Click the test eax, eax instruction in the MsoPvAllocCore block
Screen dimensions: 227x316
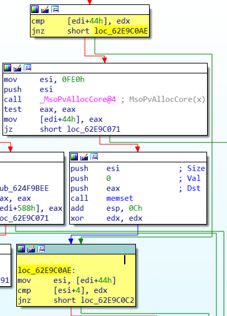(40, 109)
